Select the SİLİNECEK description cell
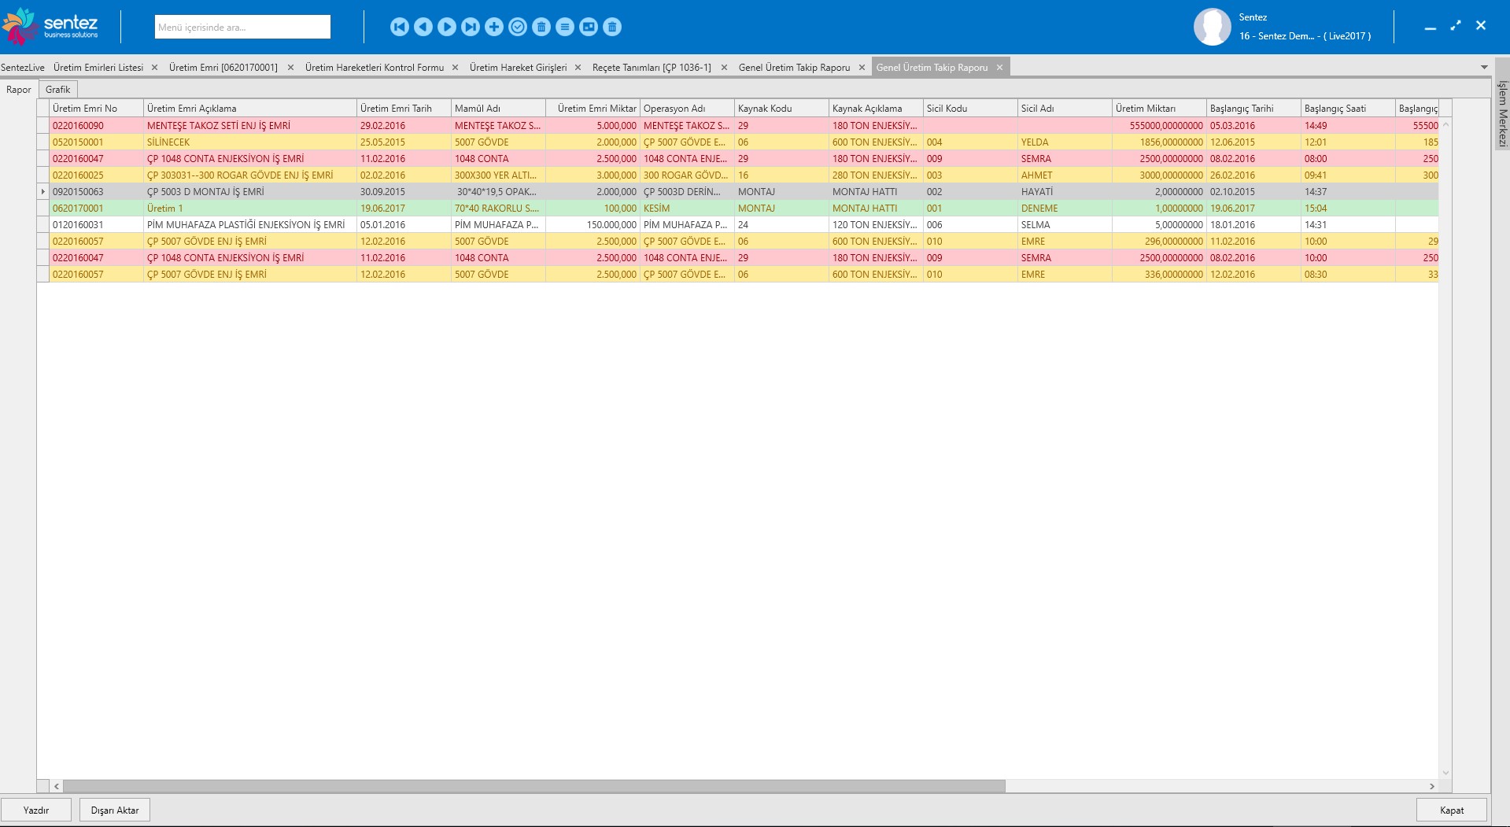Viewport: 1510px width, 827px height. (x=250, y=142)
